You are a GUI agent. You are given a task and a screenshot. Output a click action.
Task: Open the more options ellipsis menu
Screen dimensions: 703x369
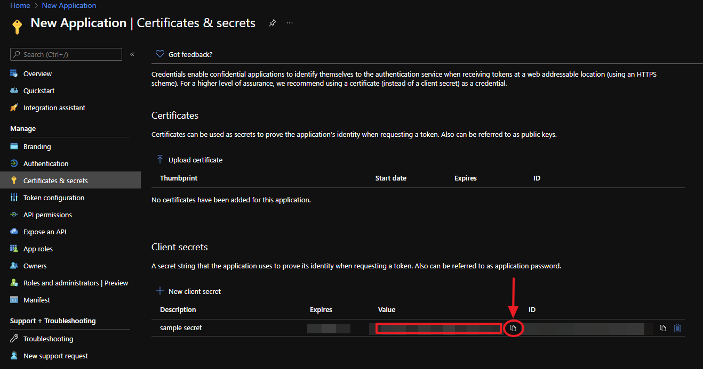click(x=290, y=23)
